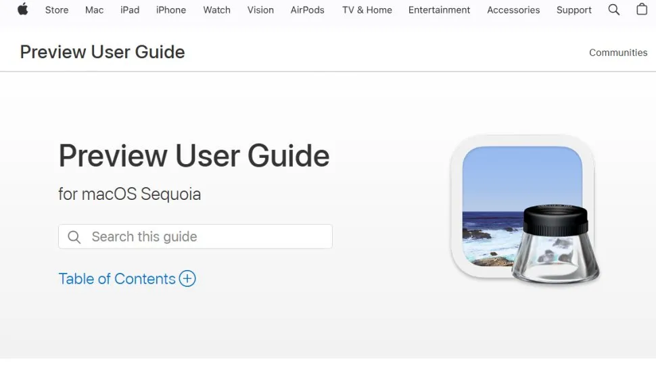656x368 pixels.
Task: Open the Mac menu
Action: 95,10
